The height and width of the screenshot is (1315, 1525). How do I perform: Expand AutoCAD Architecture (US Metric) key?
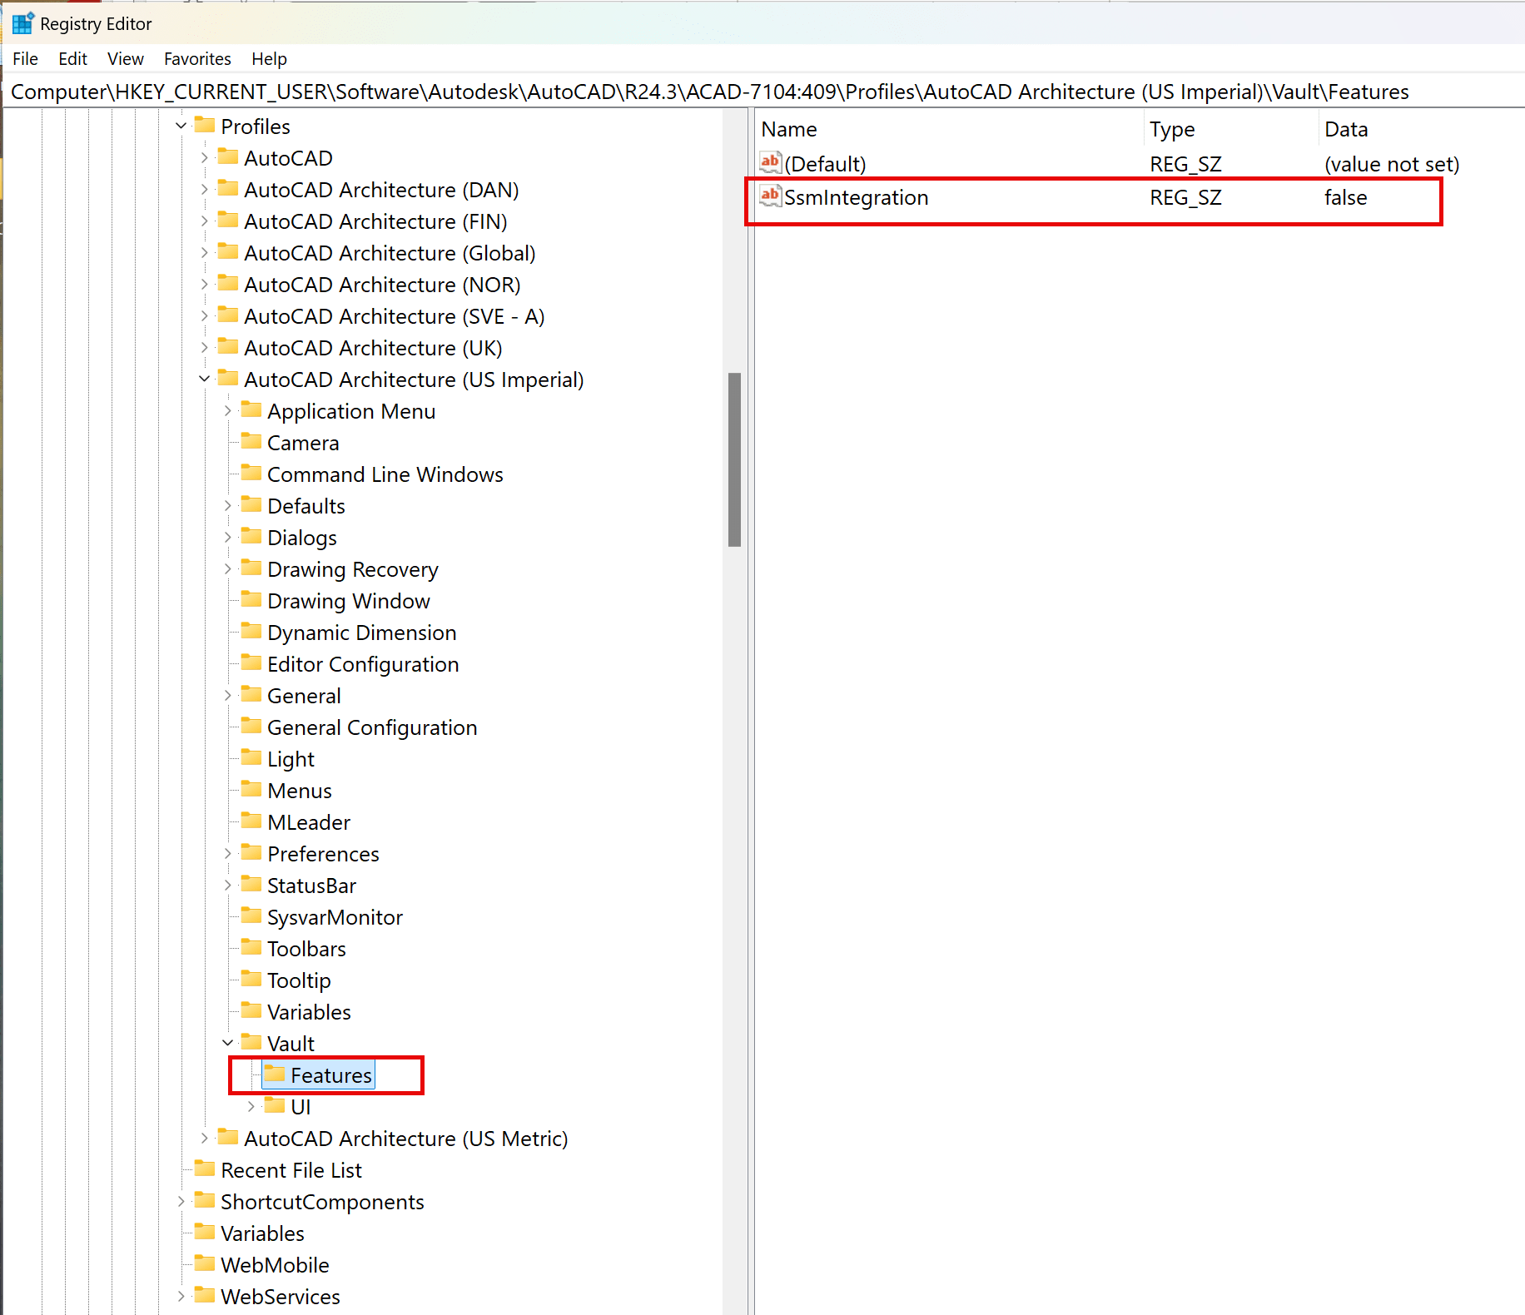click(205, 1139)
